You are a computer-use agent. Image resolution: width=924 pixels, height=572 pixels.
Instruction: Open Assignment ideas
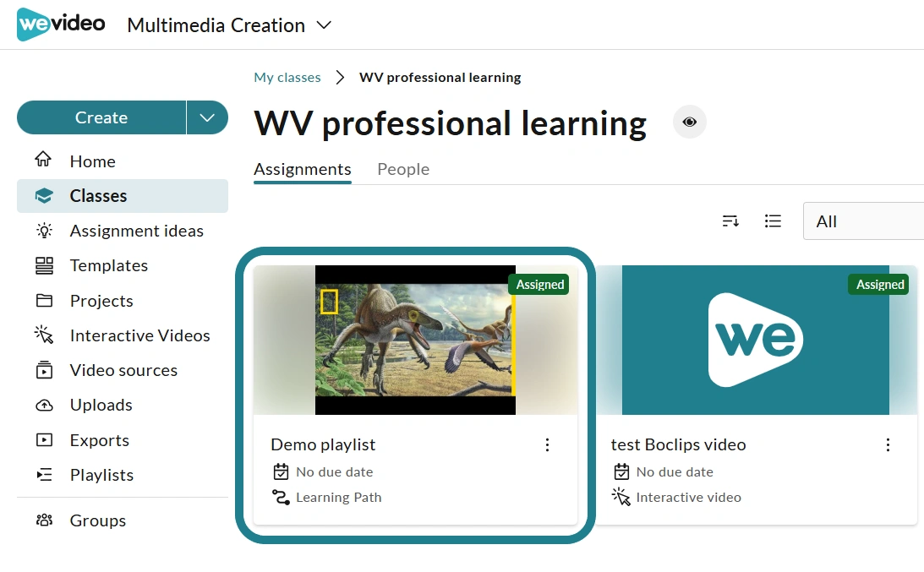[123, 231]
